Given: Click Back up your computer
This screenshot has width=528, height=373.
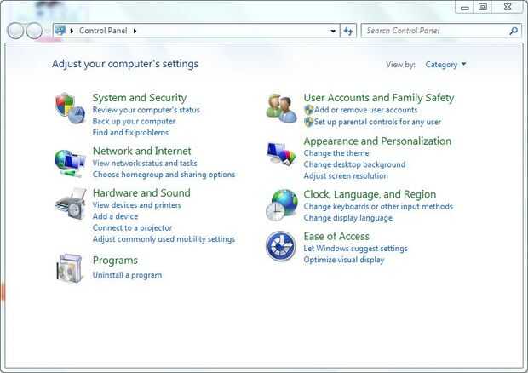Looking at the screenshot, I should (x=134, y=121).
